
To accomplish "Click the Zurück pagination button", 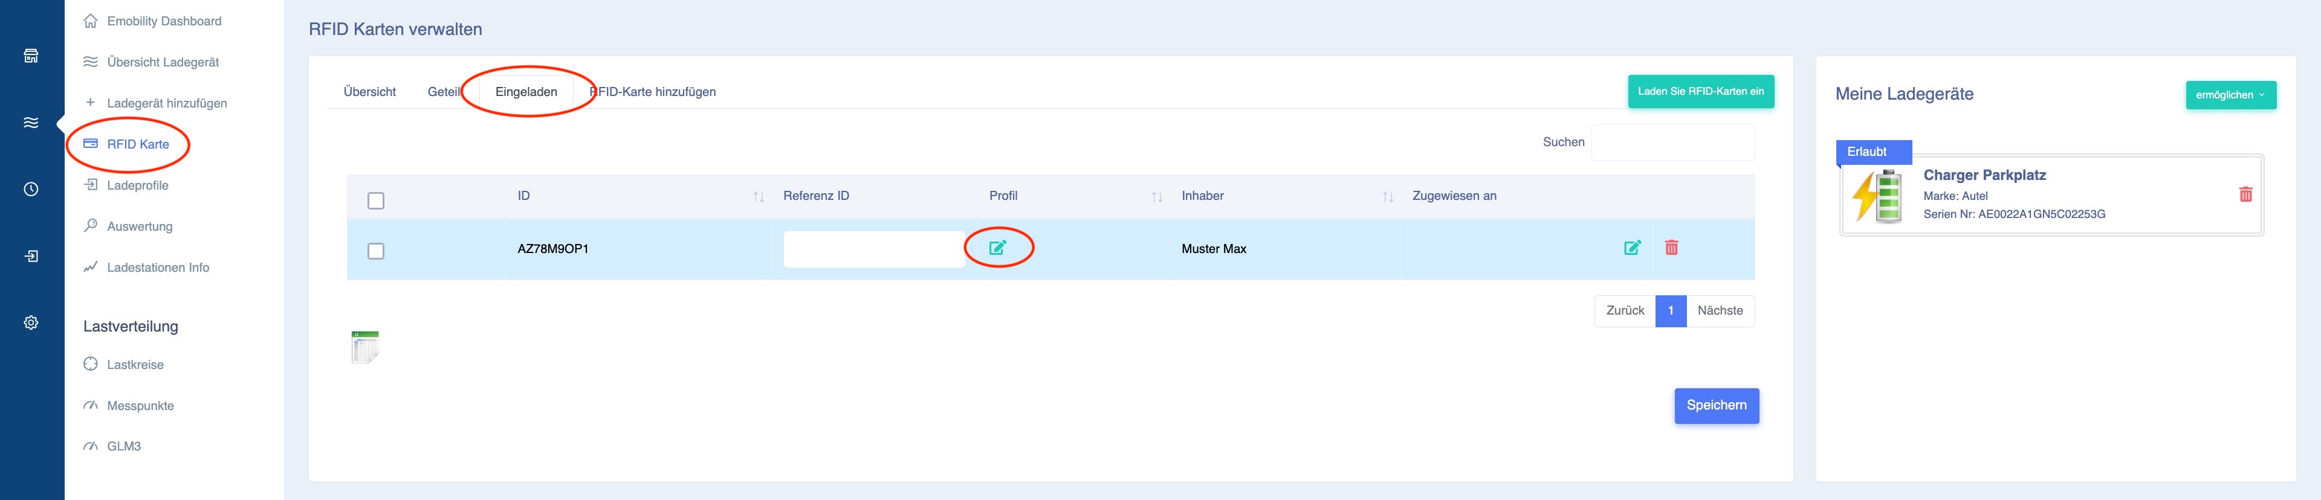I will point(1625,311).
